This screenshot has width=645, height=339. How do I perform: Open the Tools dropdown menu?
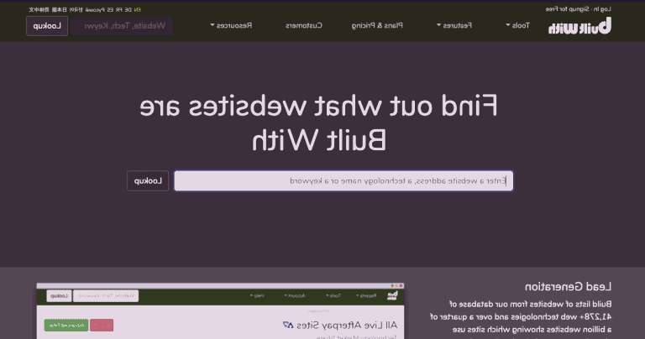click(x=517, y=25)
